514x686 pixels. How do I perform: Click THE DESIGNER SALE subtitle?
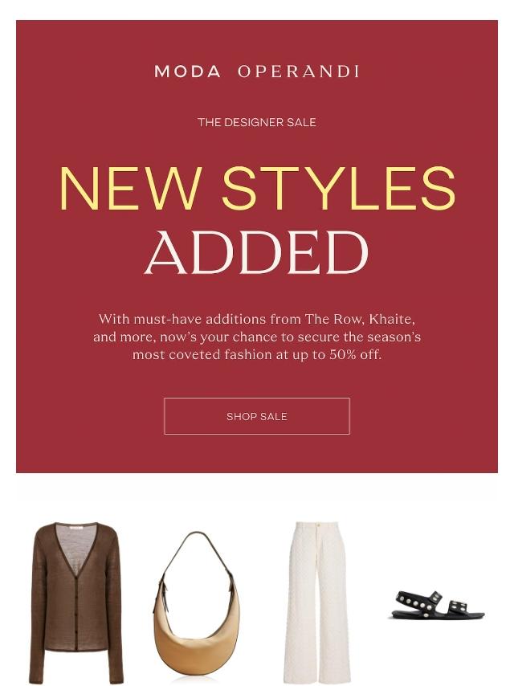point(257,122)
